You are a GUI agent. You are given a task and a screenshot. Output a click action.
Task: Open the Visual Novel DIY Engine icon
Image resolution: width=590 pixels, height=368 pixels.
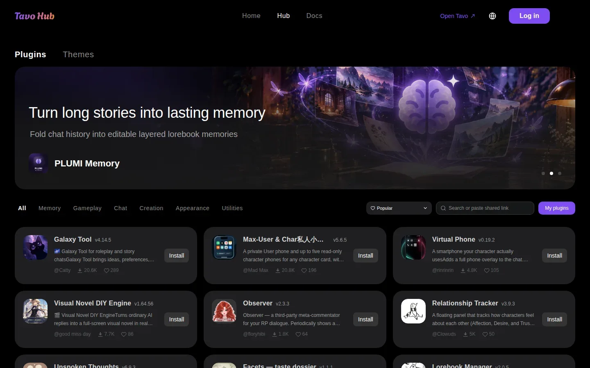(x=35, y=311)
